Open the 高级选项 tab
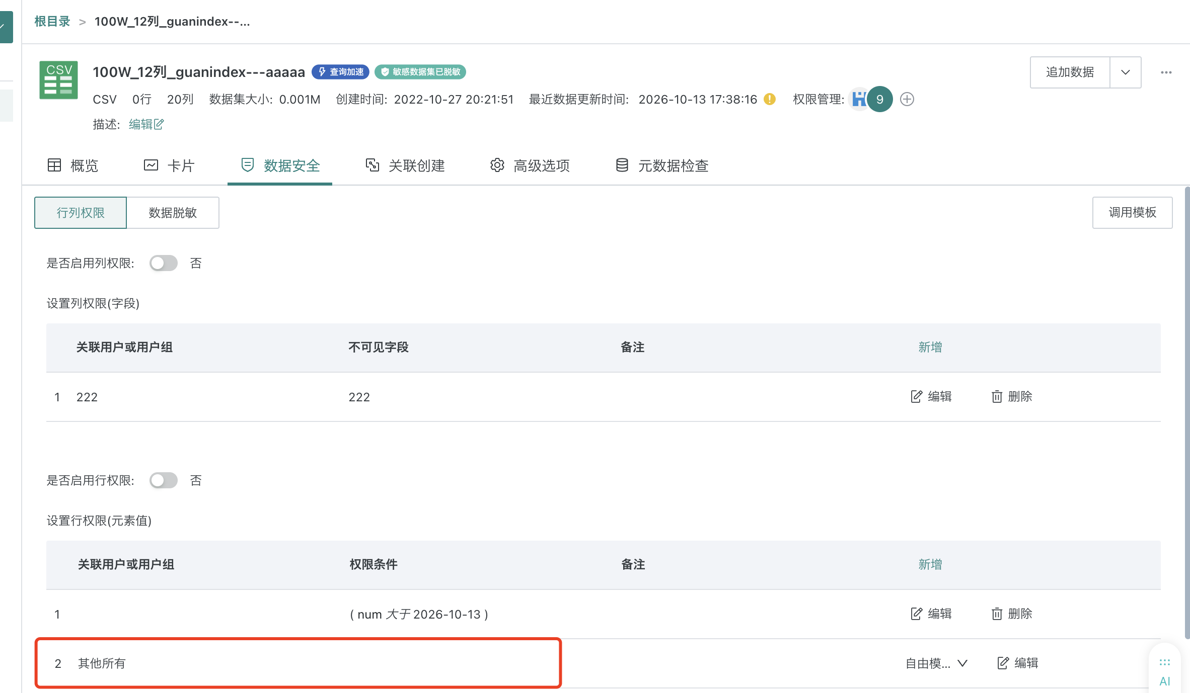Image resolution: width=1190 pixels, height=693 pixels. coord(530,165)
